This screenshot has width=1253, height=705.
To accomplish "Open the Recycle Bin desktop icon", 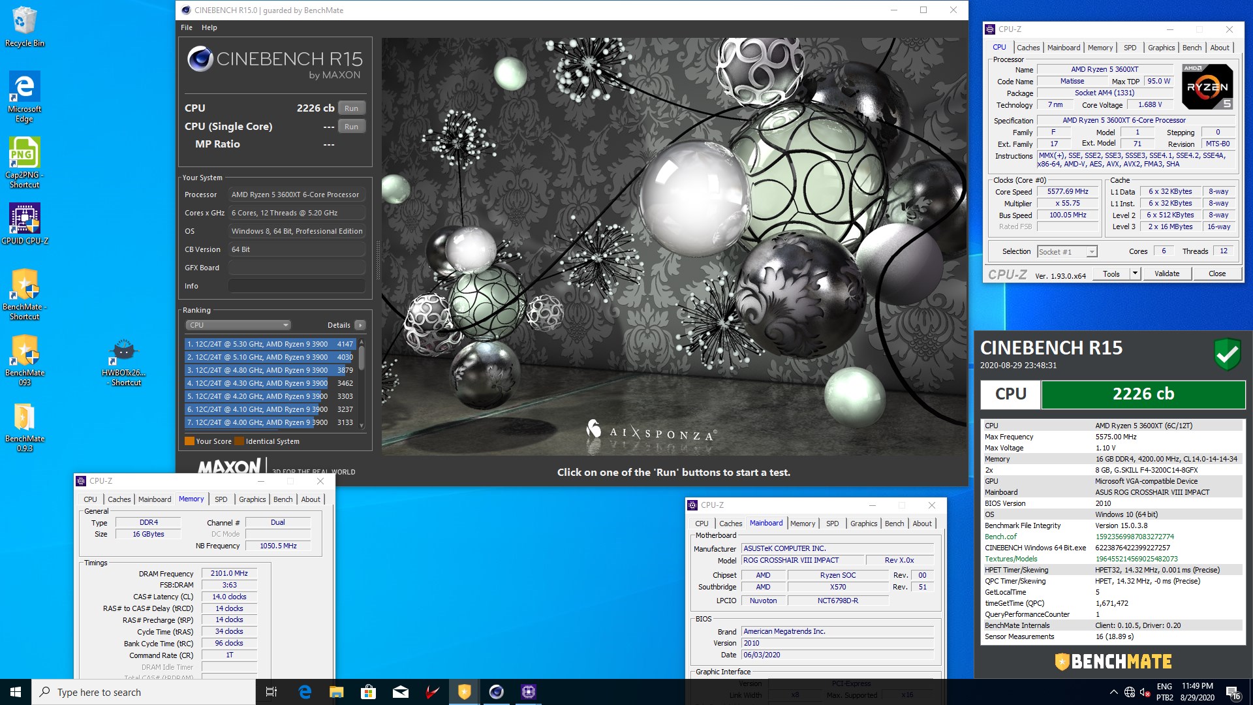I will pyautogui.click(x=25, y=26).
